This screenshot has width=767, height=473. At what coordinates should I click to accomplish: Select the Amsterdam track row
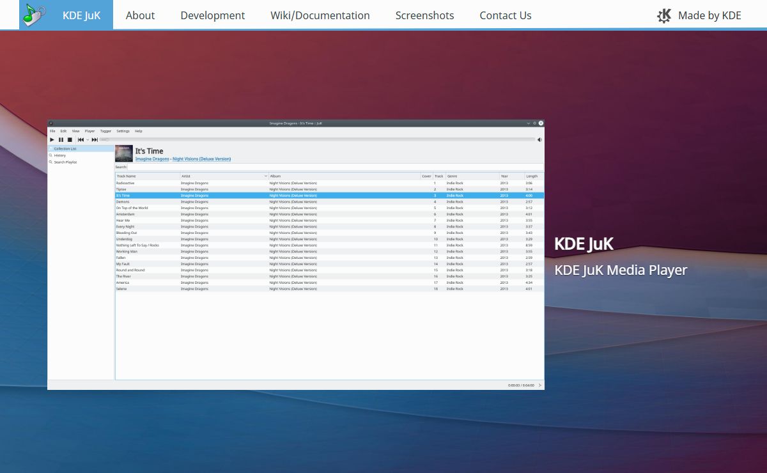coord(330,214)
